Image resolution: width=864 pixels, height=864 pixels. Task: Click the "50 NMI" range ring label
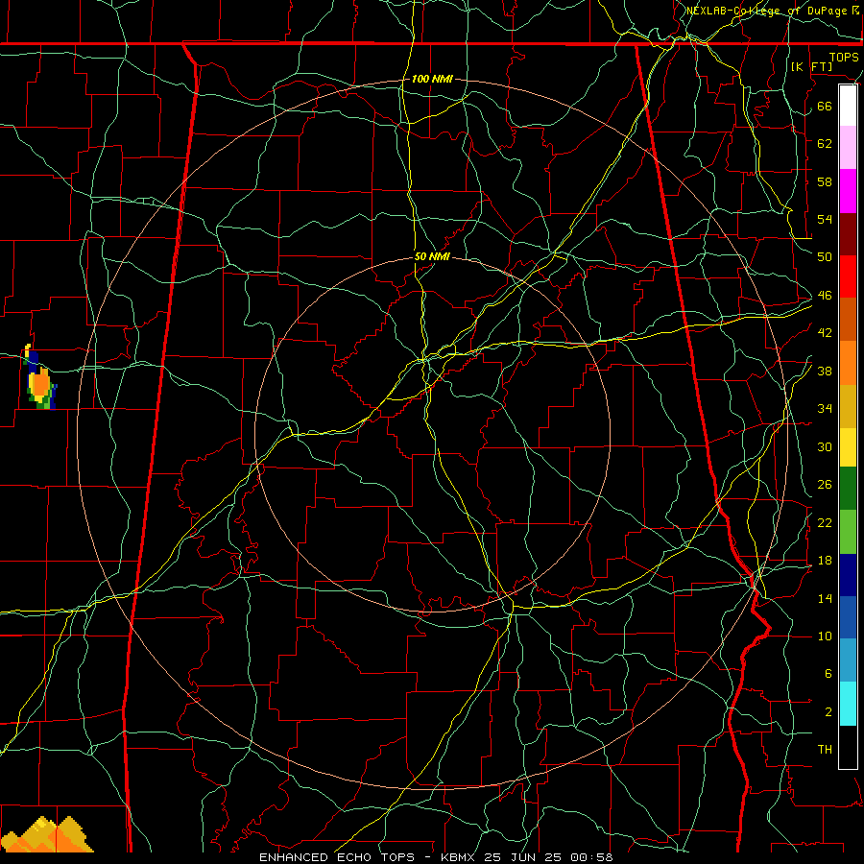(432, 256)
